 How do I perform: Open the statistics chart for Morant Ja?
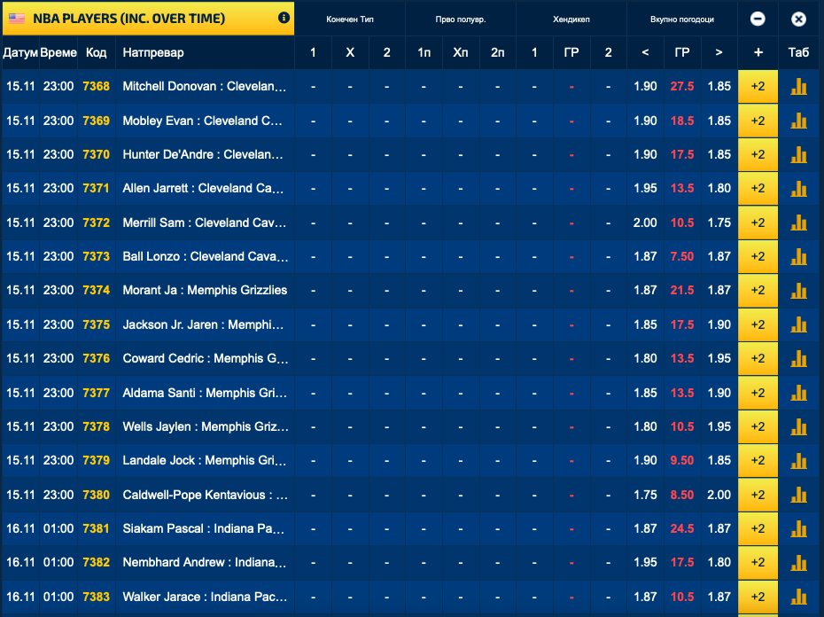click(x=799, y=291)
